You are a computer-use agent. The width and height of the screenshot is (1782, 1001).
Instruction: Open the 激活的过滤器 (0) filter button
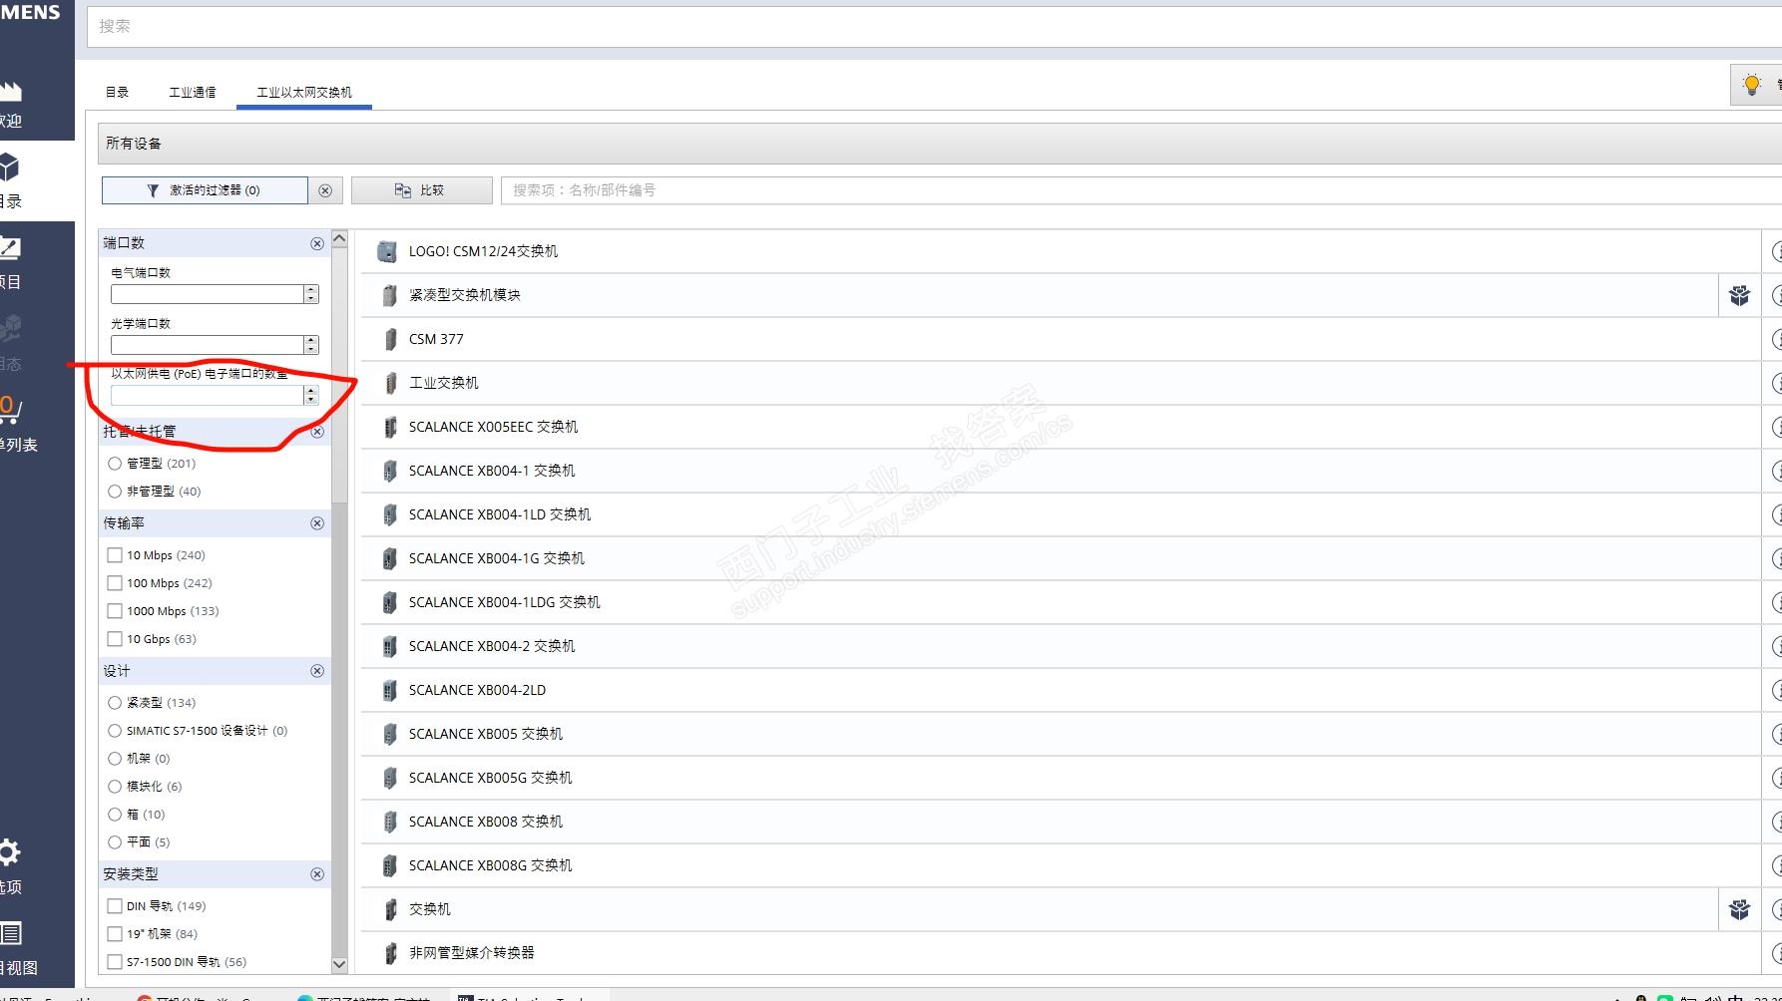coord(205,190)
